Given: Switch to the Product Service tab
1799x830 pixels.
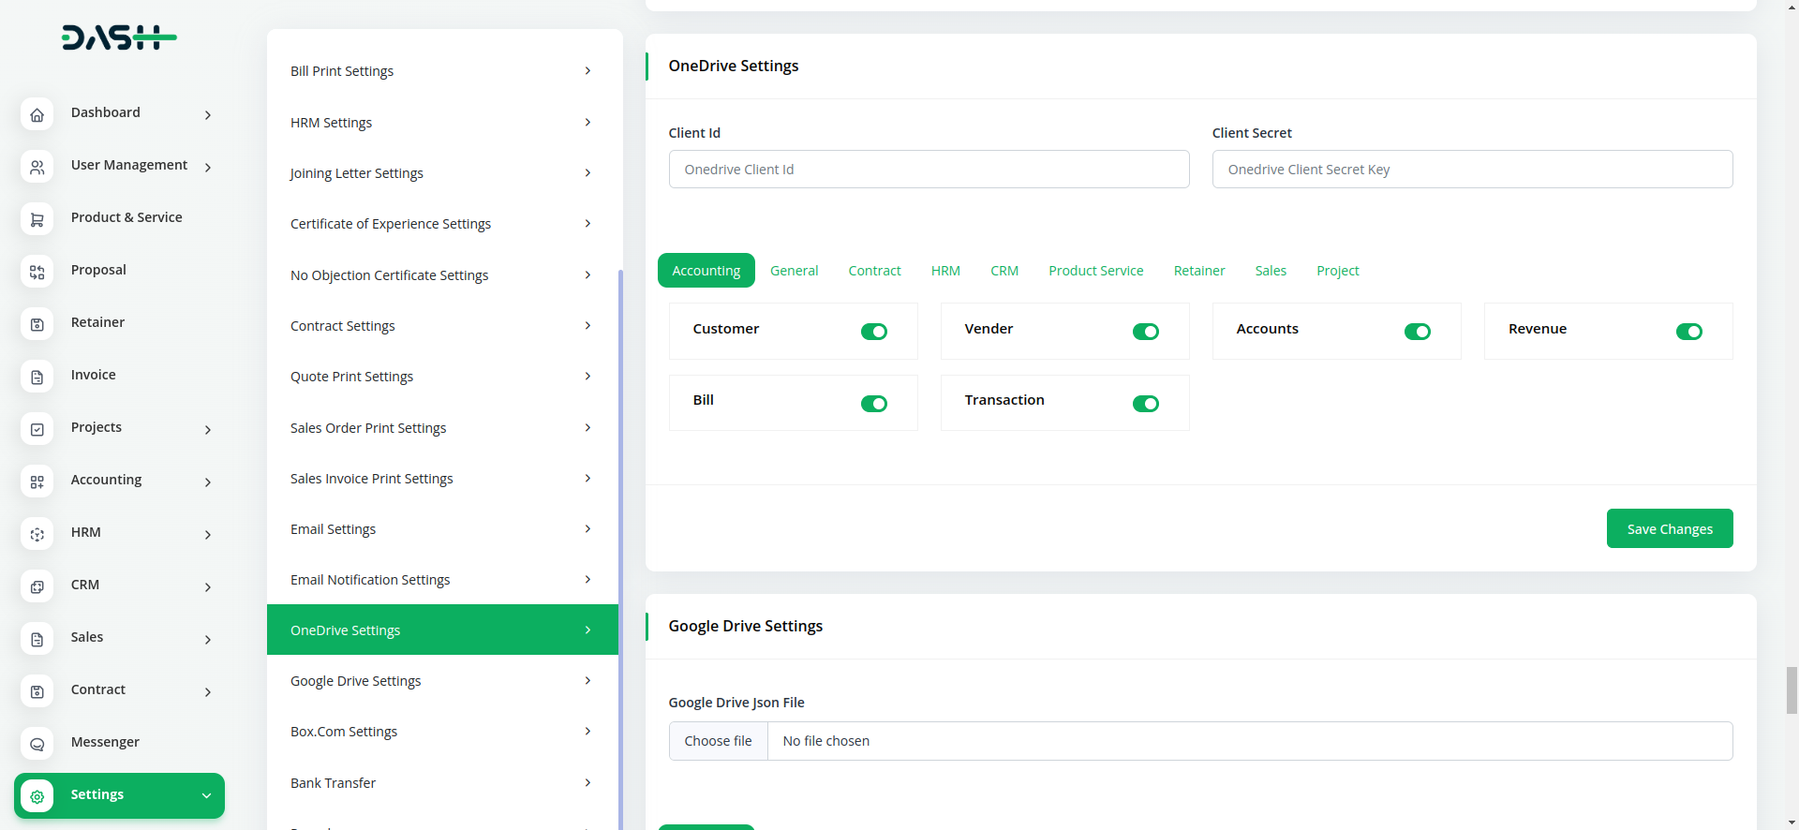Looking at the screenshot, I should (x=1095, y=271).
